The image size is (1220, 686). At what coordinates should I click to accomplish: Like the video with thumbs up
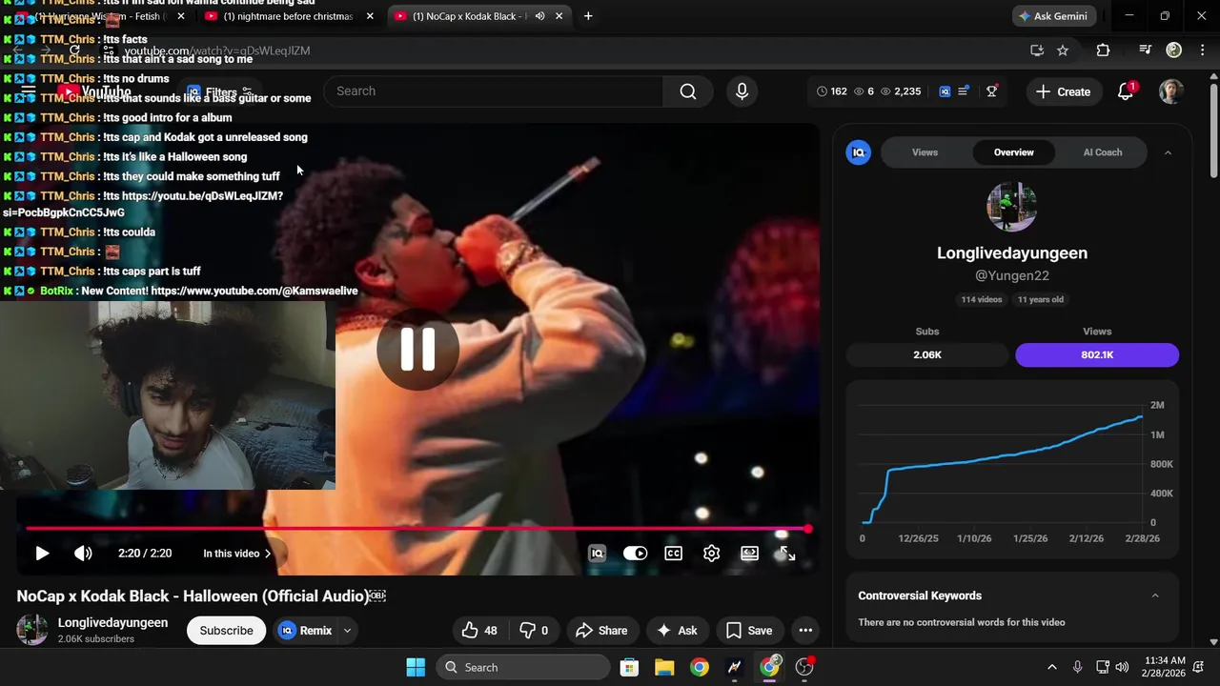479,631
